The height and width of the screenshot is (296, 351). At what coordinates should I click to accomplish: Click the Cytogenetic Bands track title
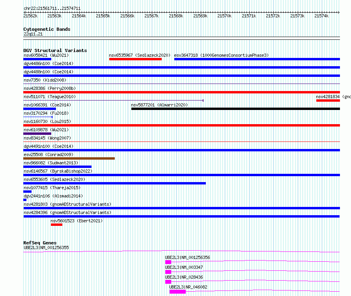(47, 29)
